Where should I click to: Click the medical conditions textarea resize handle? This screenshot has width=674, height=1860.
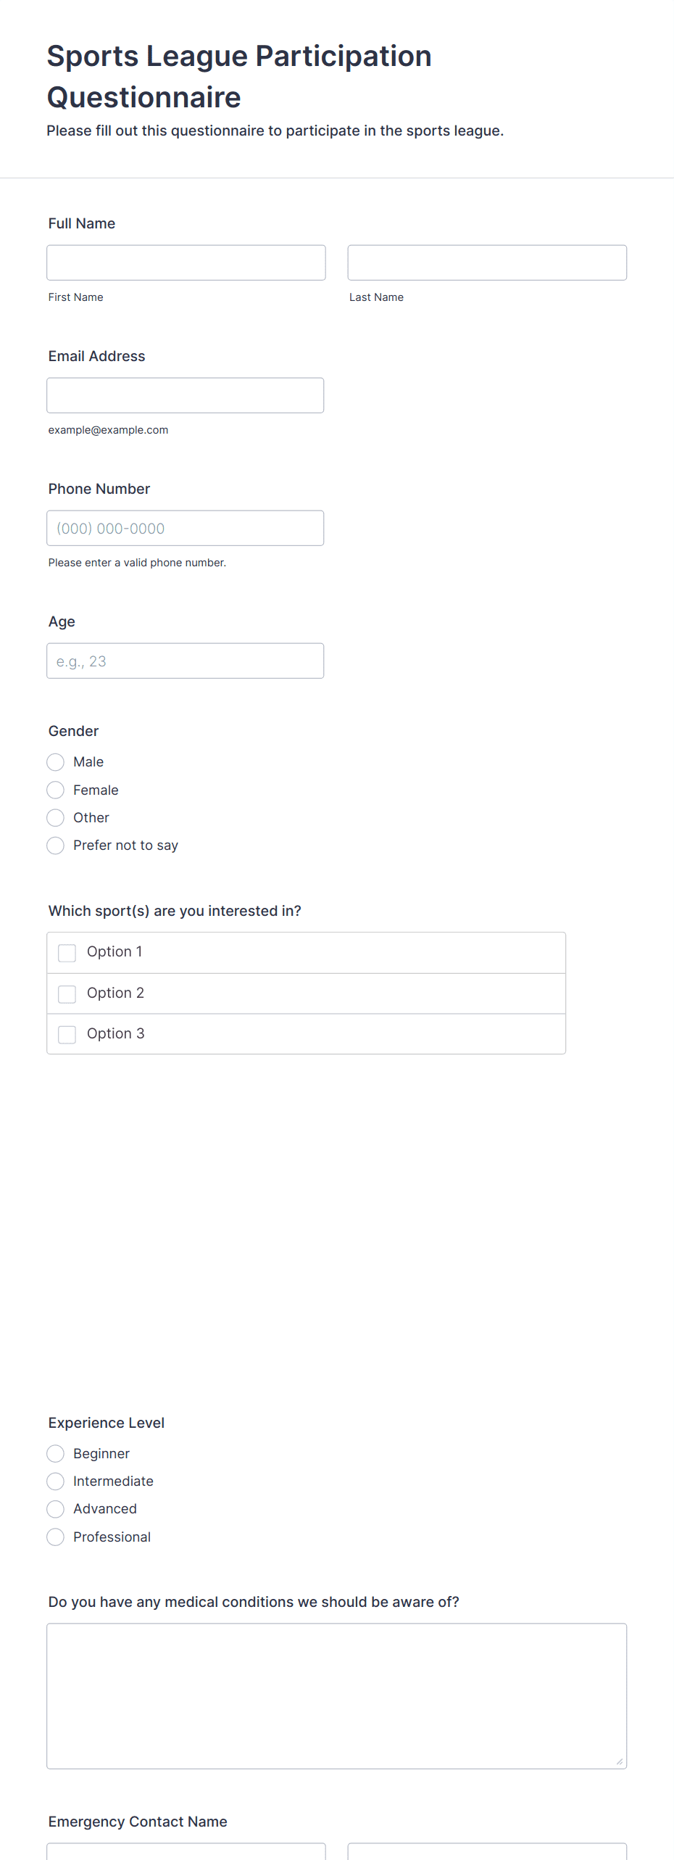pos(619,1761)
